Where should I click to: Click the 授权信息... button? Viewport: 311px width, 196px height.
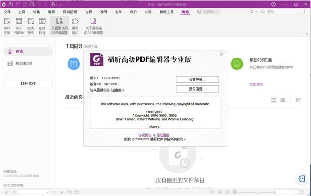(197, 89)
